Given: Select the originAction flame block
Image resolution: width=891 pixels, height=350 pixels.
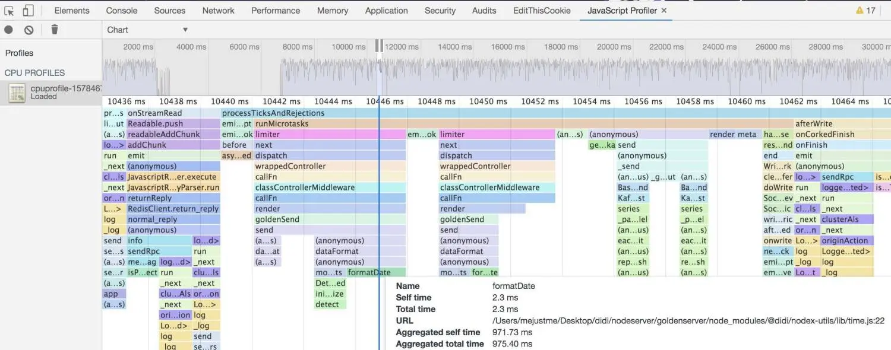Looking at the screenshot, I should pyautogui.click(x=847, y=241).
